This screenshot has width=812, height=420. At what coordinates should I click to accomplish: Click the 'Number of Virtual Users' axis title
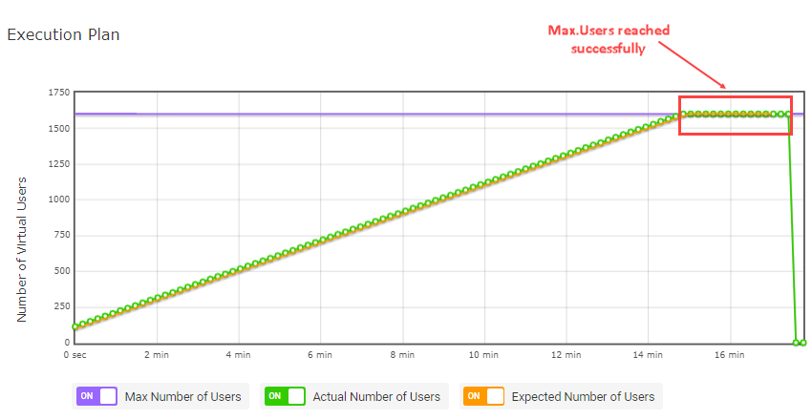(22, 248)
